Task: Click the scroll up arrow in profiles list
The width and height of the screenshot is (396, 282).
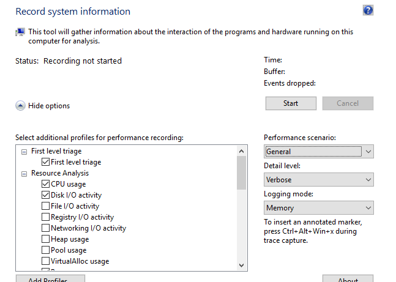Action: (241, 151)
